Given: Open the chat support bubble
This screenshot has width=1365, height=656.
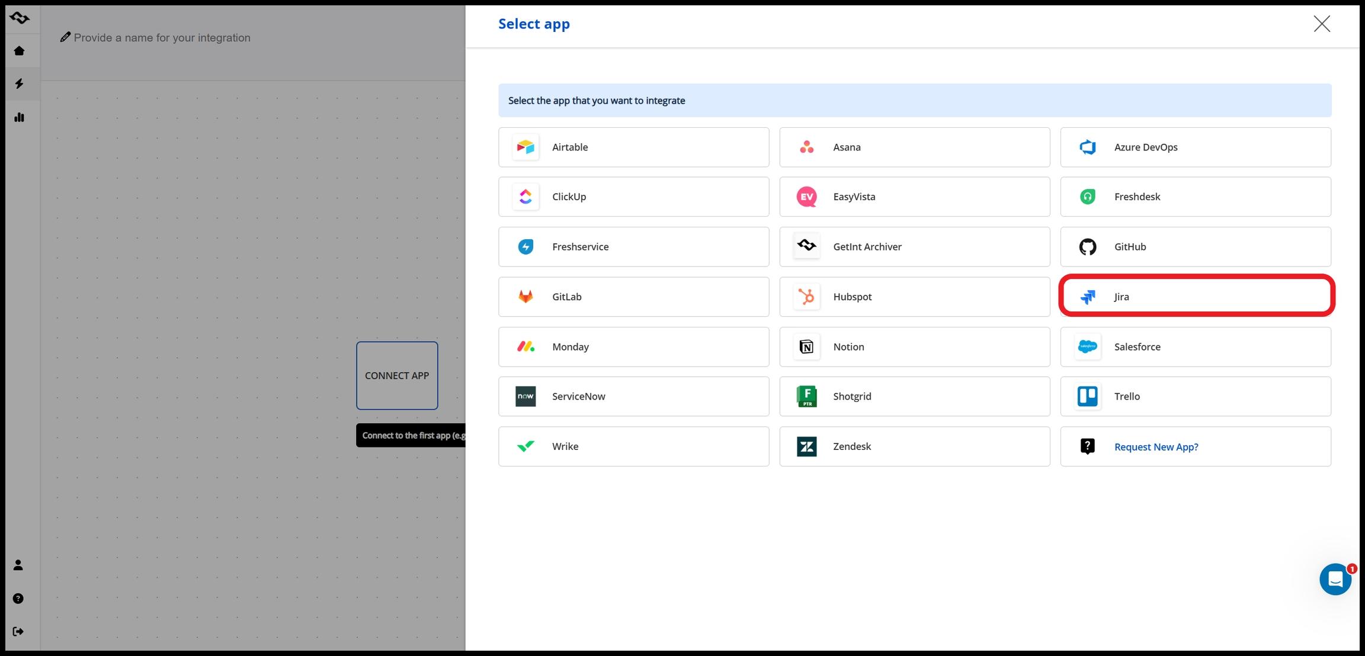Looking at the screenshot, I should point(1335,579).
